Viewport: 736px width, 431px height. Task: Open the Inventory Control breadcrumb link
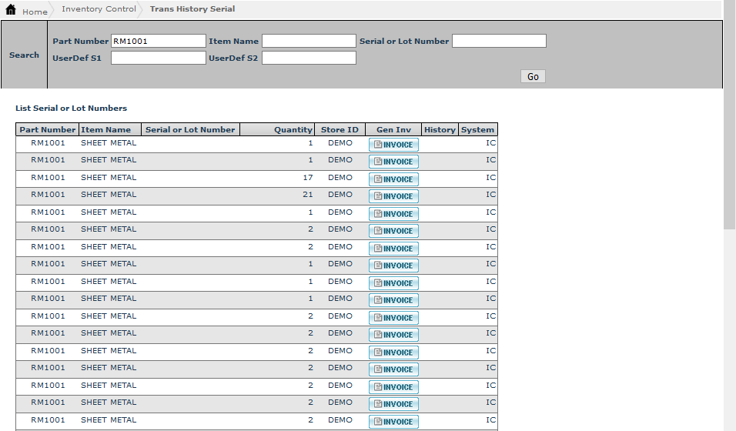(99, 9)
